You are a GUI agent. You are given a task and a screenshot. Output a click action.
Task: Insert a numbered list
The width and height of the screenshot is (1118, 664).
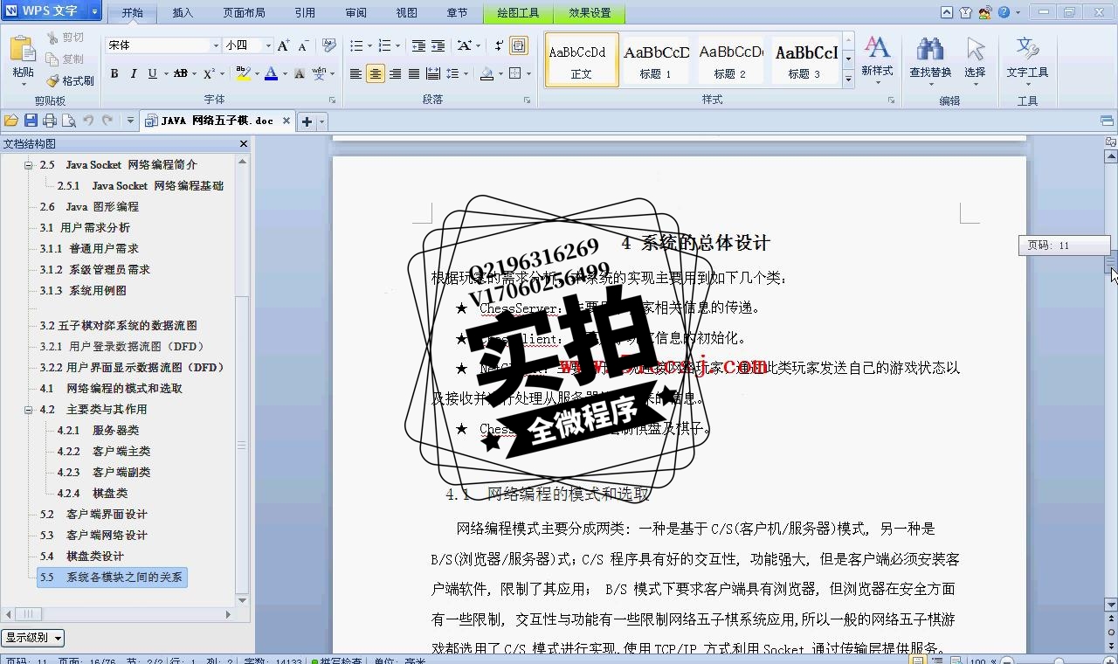(384, 45)
